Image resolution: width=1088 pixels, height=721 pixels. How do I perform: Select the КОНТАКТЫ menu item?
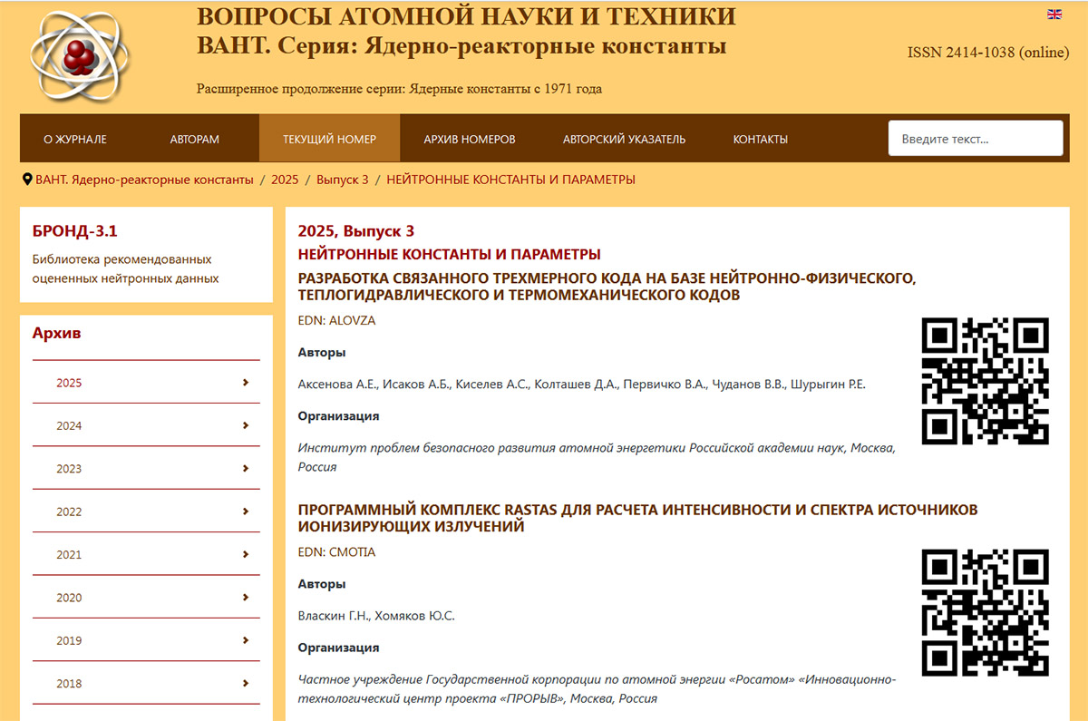[760, 139]
